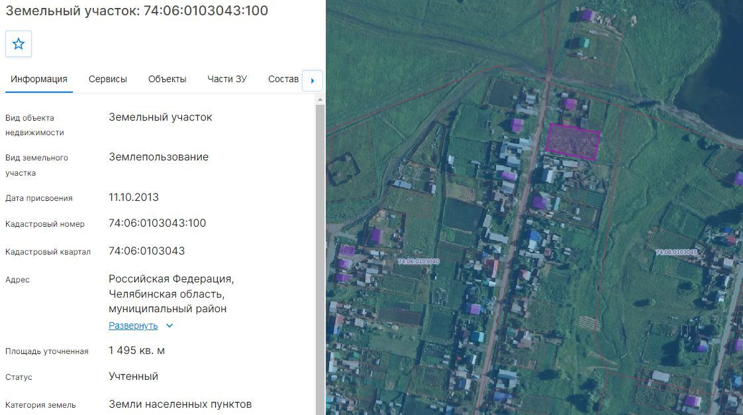Open the Информация tab
The width and height of the screenshot is (743, 415).
tap(39, 79)
